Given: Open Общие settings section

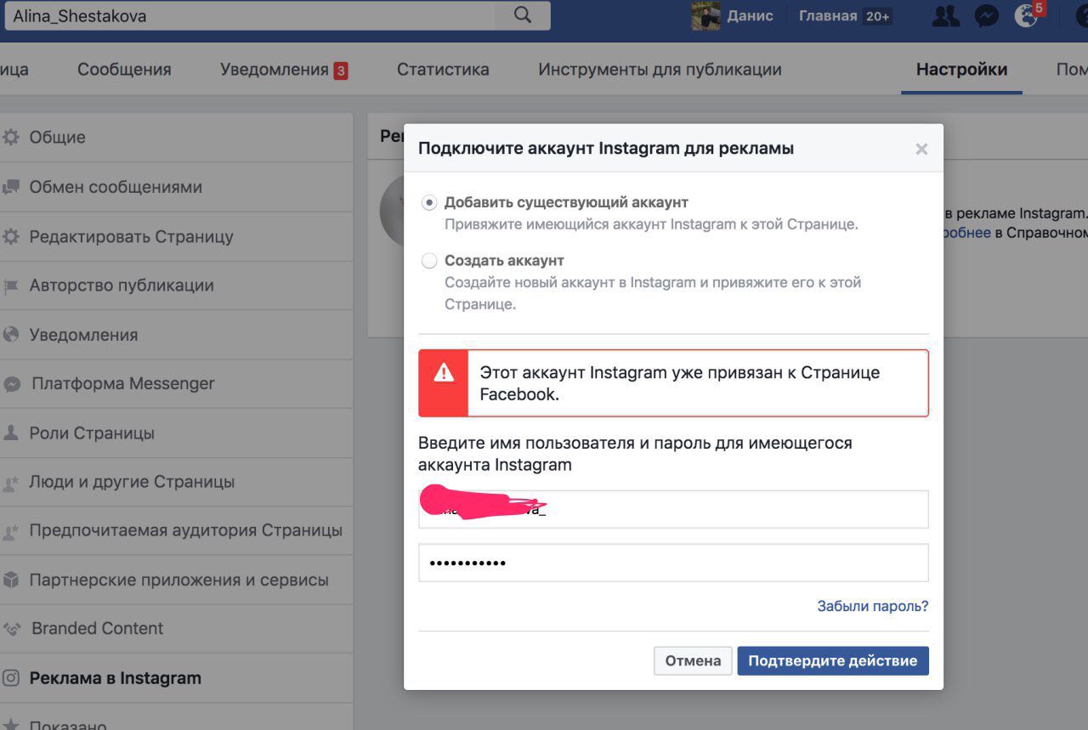Looking at the screenshot, I should pos(176,137).
